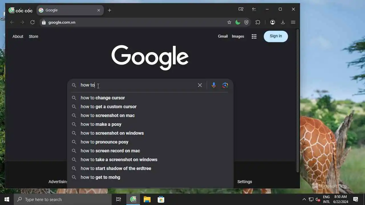Open the Images link

point(238,36)
